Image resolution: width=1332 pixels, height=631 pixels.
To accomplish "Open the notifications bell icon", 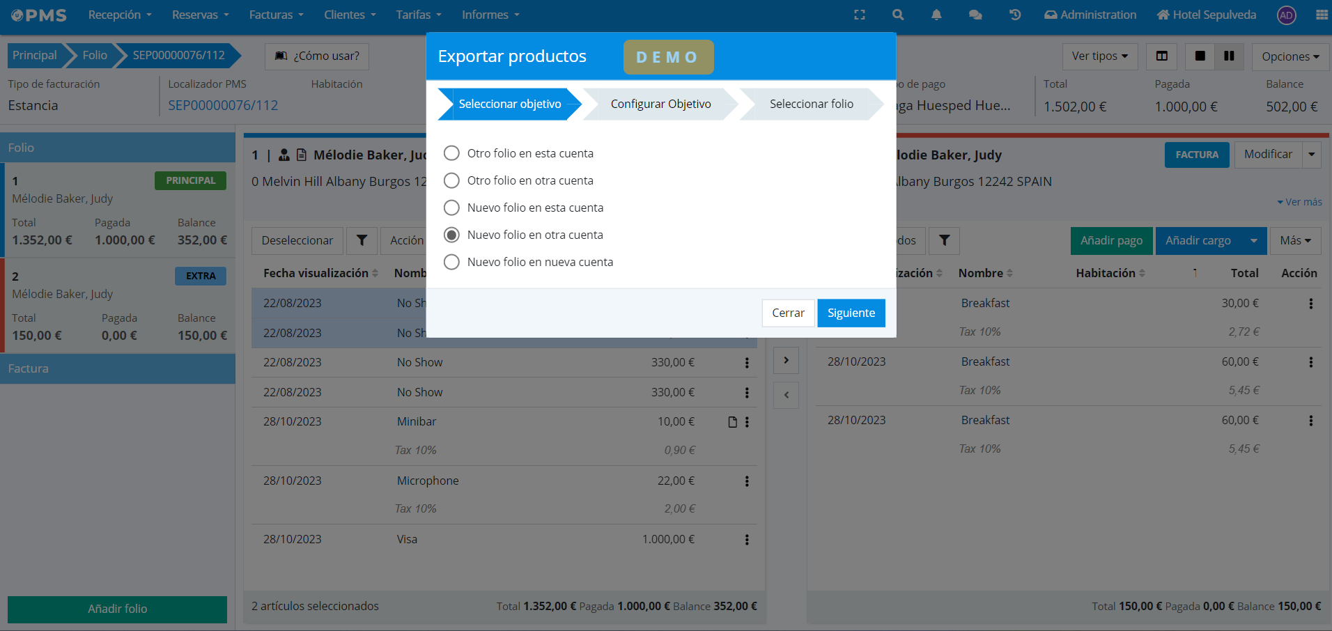I will coord(936,15).
